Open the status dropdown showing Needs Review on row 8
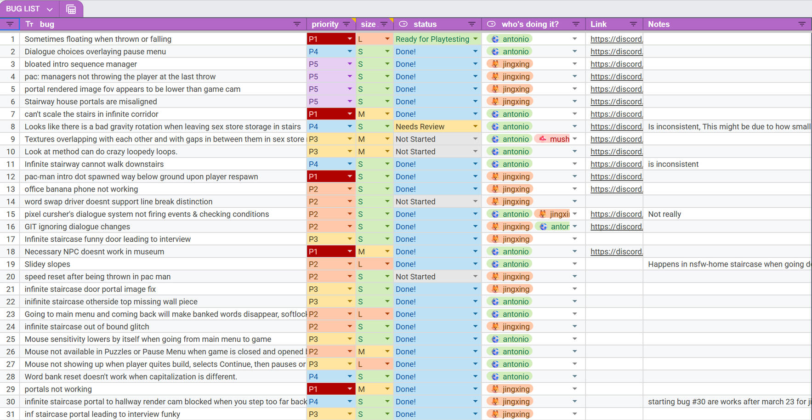The height and width of the screenshot is (420, 812). (x=475, y=126)
